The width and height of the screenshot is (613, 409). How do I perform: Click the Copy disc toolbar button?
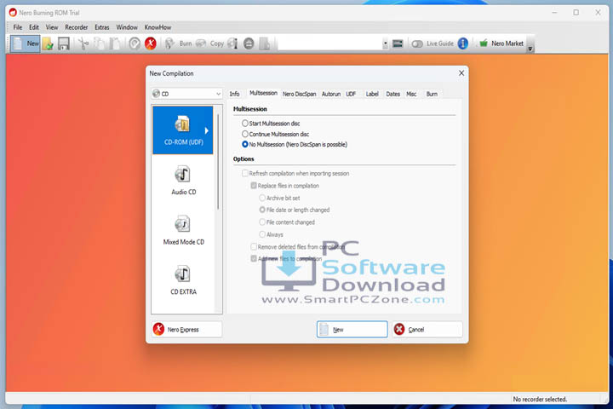(210, 43)
